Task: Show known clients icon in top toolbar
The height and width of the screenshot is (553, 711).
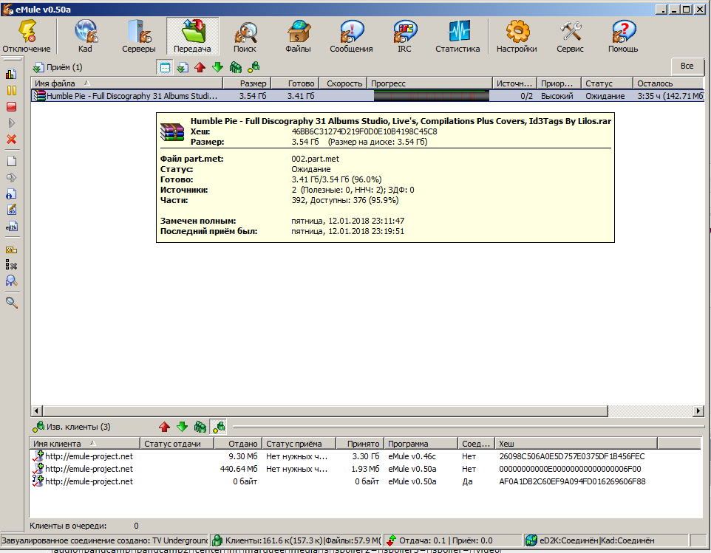Action: (254, 67)
